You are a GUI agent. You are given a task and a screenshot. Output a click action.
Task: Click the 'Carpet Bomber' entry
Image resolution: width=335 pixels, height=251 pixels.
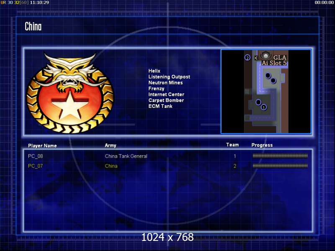click(x=166, y=100)
